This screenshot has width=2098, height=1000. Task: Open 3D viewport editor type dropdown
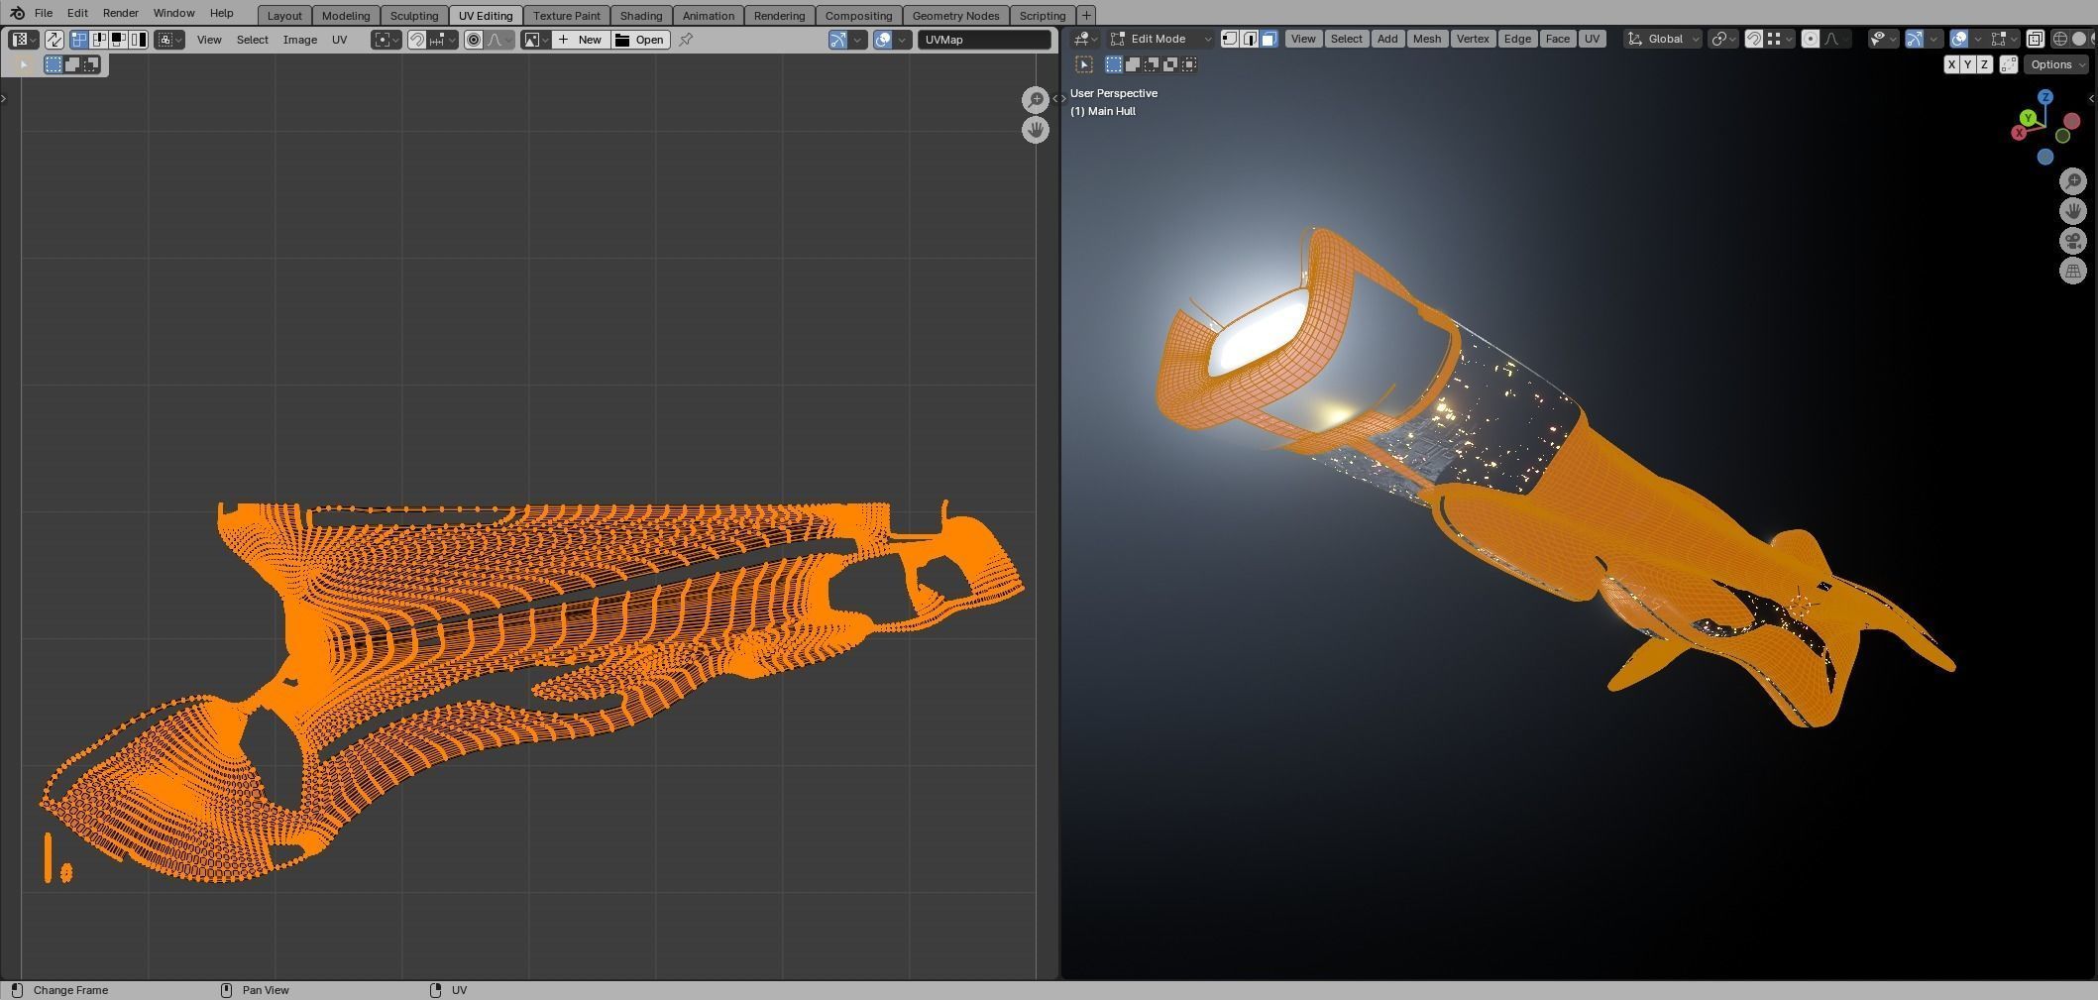(1085, 39)
